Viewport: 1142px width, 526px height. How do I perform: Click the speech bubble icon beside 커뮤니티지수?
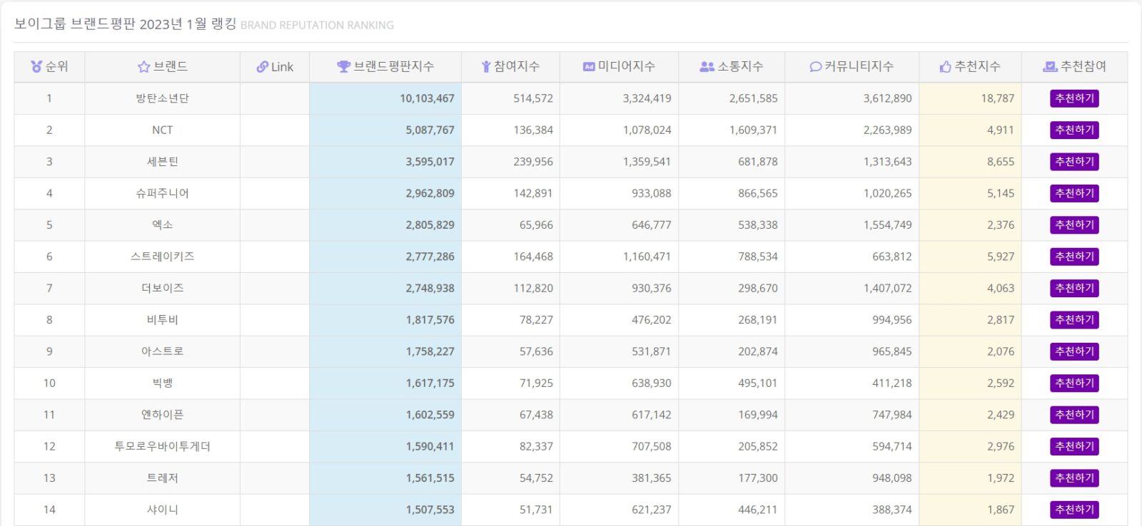pyautogui.click(x=816, y=66)
